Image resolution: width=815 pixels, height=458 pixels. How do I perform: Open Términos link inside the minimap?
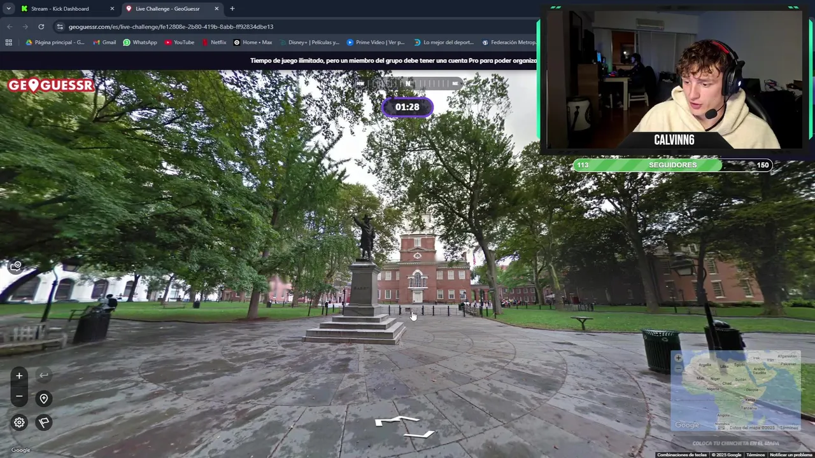click(789, 427)
